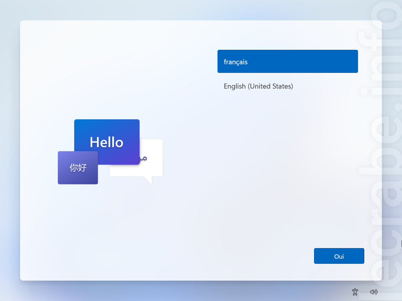This screenshot has width=402, height=301.
Task: Open the accessibility options icon
Action: [x=355, y=292]
